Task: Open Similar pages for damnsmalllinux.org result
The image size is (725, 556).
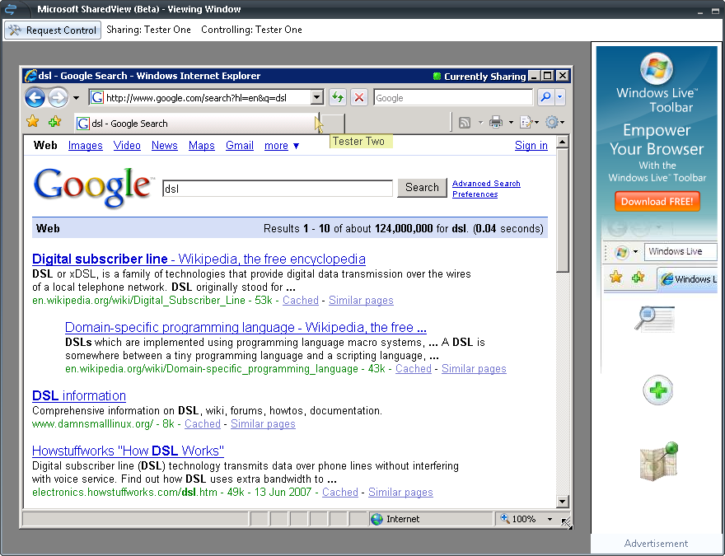Action: pyautogui.click(x=263, y=424)
